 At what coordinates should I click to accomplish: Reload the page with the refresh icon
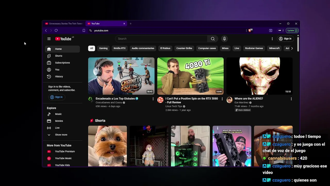(x=56, y=30)
